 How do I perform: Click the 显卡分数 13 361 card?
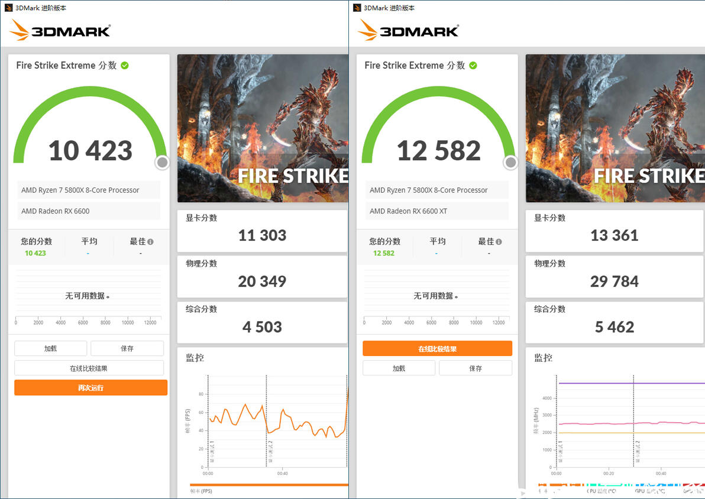(614, 231)
